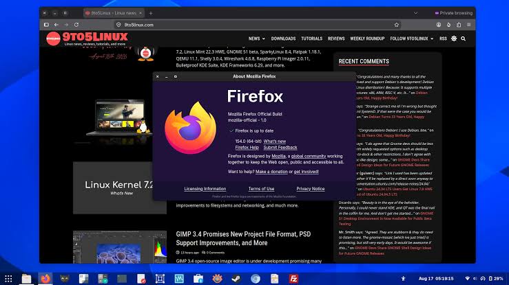Open What's new link in About dialog
The image size is (509, 285).
[x=275, y=141]
